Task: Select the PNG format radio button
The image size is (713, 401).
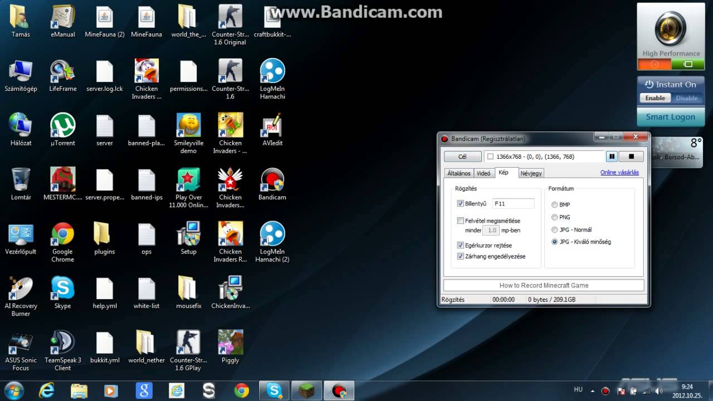Action: pyautogui.click(x=554, y=217)
